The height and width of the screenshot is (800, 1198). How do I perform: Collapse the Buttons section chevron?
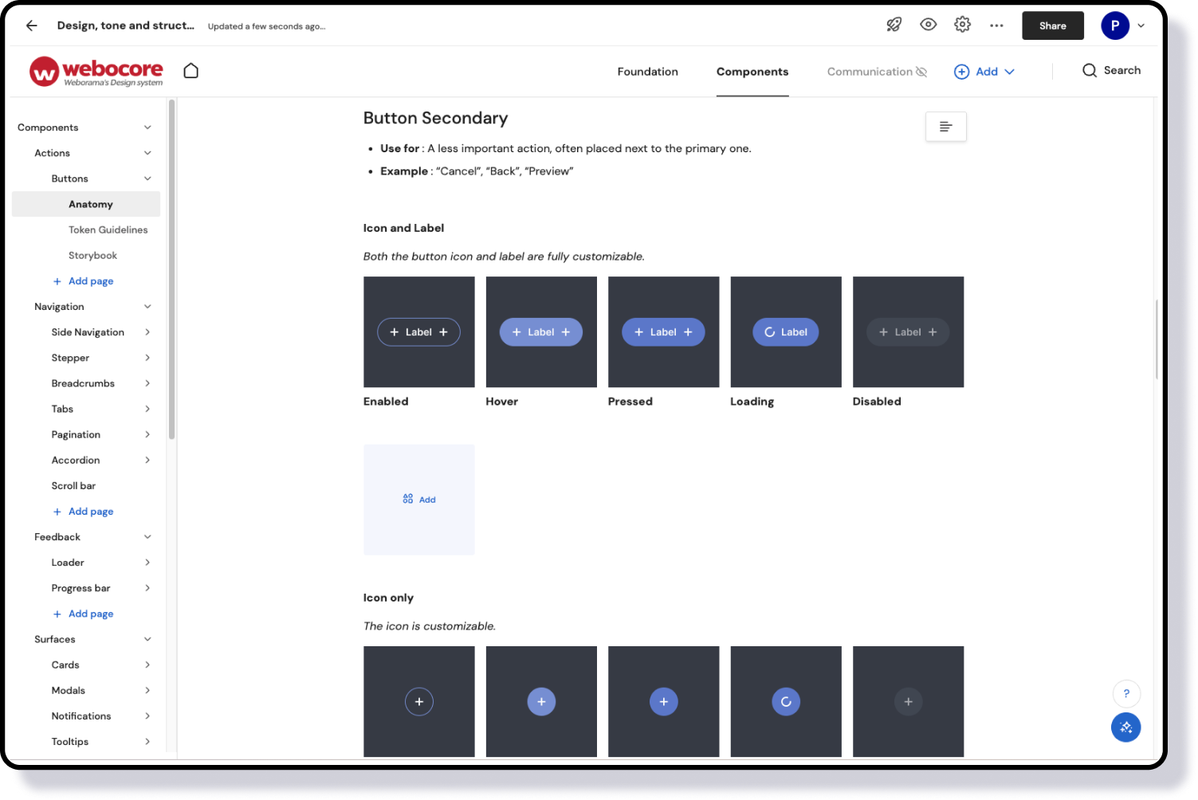coord(147,178)
